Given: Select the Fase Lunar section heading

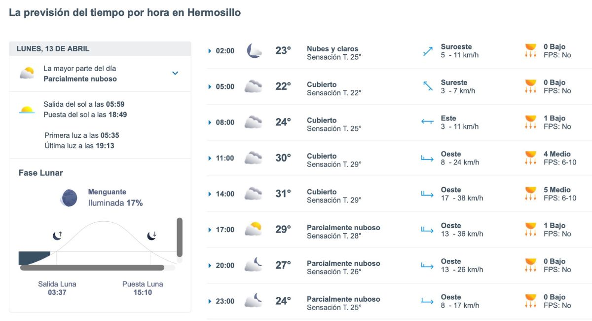Looking at the screenshot, I should click(x=40, y=173).
